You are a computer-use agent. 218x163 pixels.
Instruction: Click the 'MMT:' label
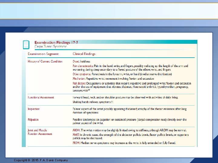pyautogui.click(x=76, y=135)
